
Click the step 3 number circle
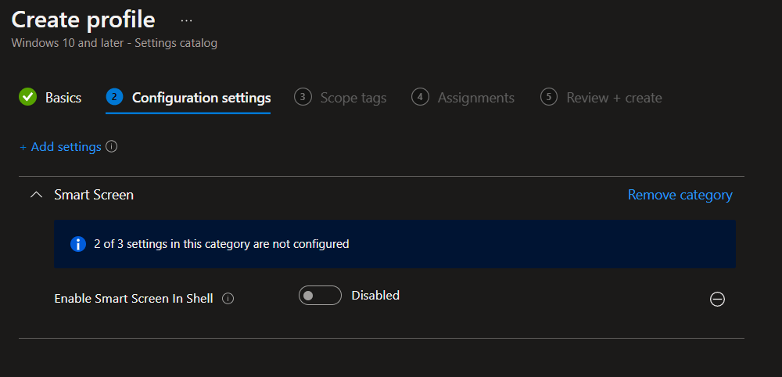[x=303, y=97]
